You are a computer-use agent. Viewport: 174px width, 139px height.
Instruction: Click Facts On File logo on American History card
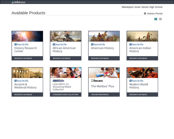(98, 45)
